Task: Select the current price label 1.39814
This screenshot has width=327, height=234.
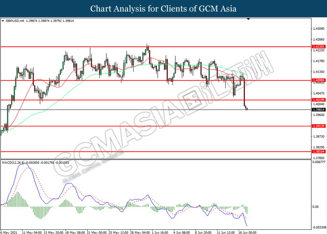Action: click(319, 110)
